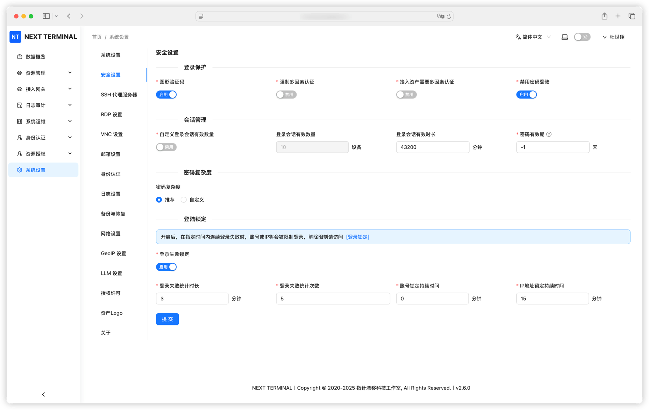Toggle the light/dark theme switch
This screenshot has width=649, height=410.
tap(582, 37)
